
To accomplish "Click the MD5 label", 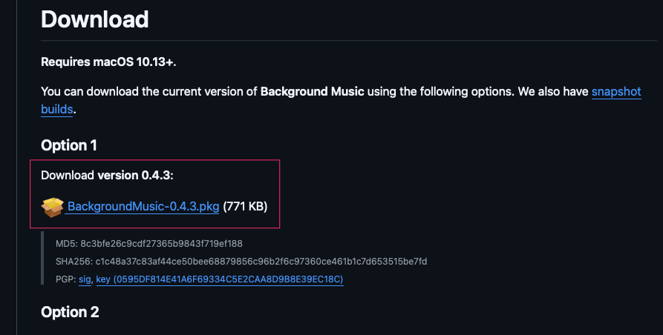I will tap(66, 243).
